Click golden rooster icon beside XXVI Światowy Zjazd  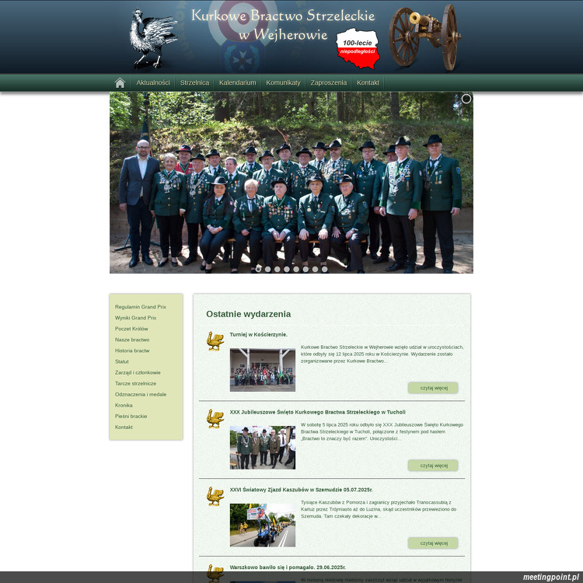click(x=215, y=497)
